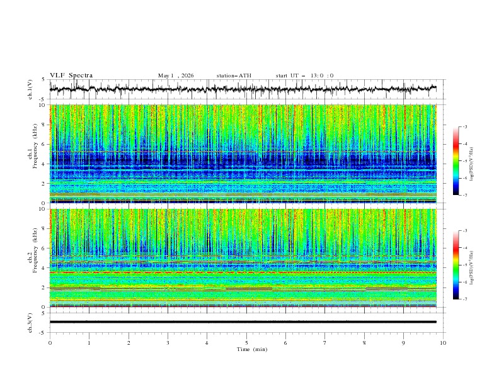Click the "start UT = 13:0:0" text

[304, 75]
